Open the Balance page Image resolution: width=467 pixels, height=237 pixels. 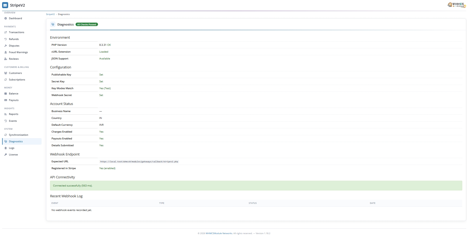22,94
